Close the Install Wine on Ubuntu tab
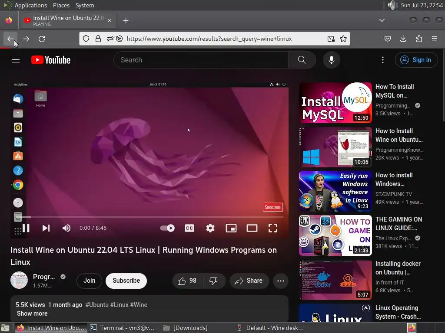The image size is (445, 333). click(x=110, y=20)
